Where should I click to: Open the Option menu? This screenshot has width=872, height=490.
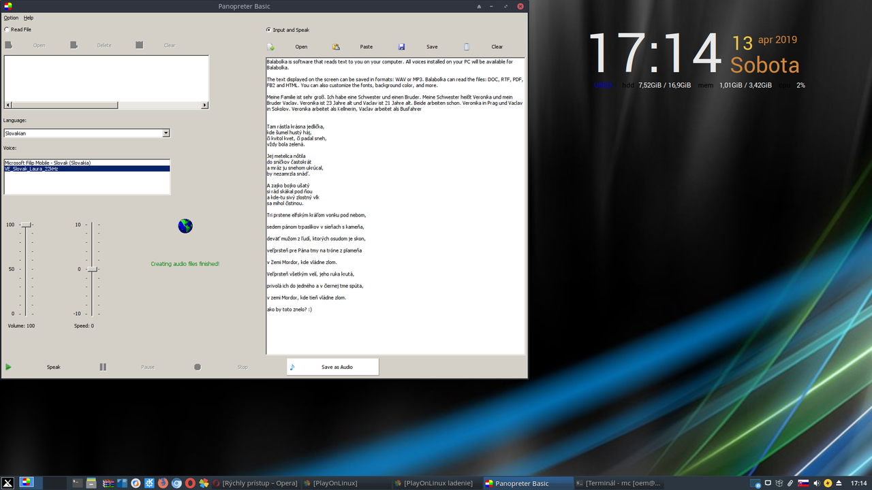point(11,18)
